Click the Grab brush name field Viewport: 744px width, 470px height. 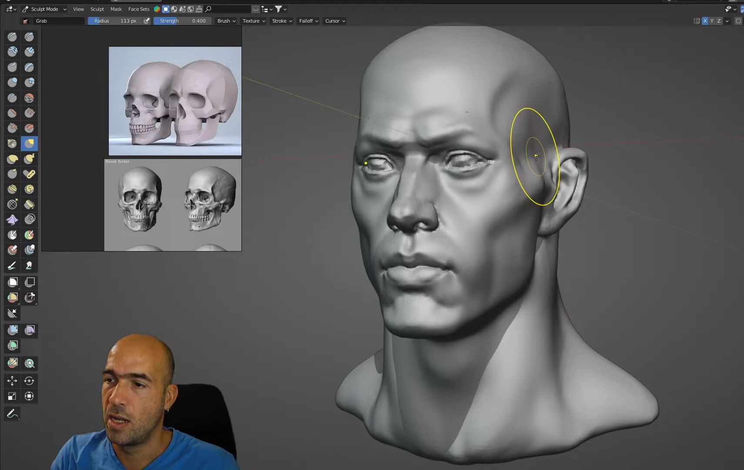point(58,21)
